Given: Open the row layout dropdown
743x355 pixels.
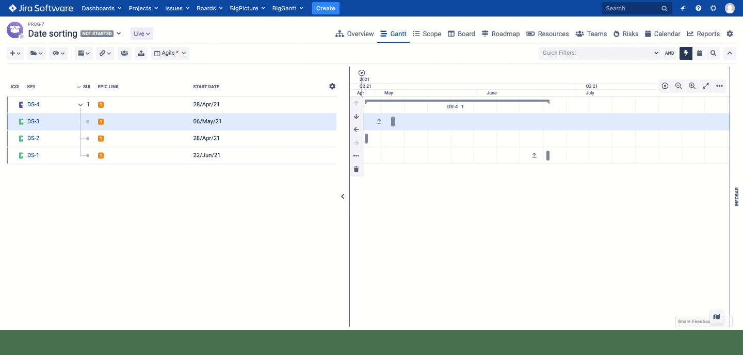Looking at the screenshot, I should pyautogui.click(x=84, y=53).
